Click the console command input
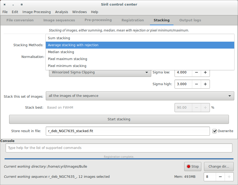Image resolution: width=238 pixels, height=185 pixels. coord(119,148)
